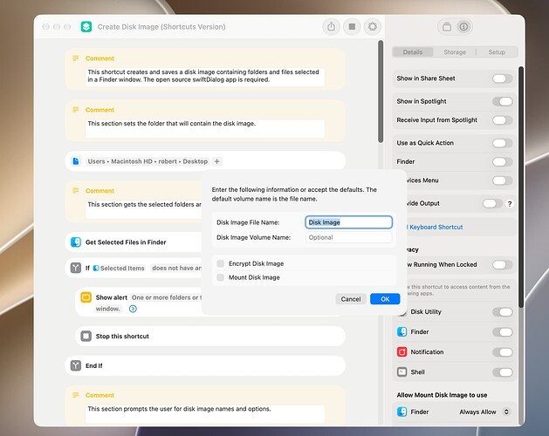Check Mount Disk Image checkbox
Image resolution: width=549 pixels, height=436 pixels.
[220, 277]
